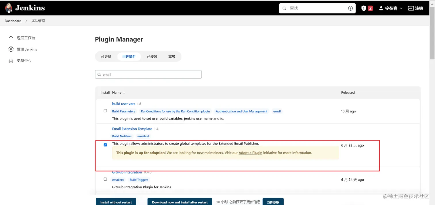The image size is (435, 205).
Task: Click the magnifier icon in the top search box
Action: click(x=285, y=8)
